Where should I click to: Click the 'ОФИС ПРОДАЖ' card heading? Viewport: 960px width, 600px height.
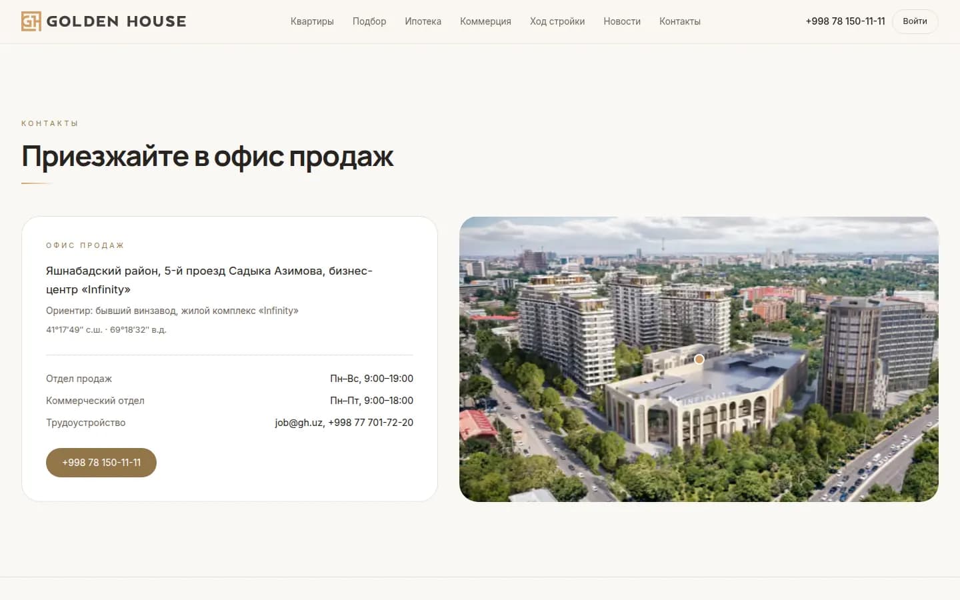(x=85, y=245)
